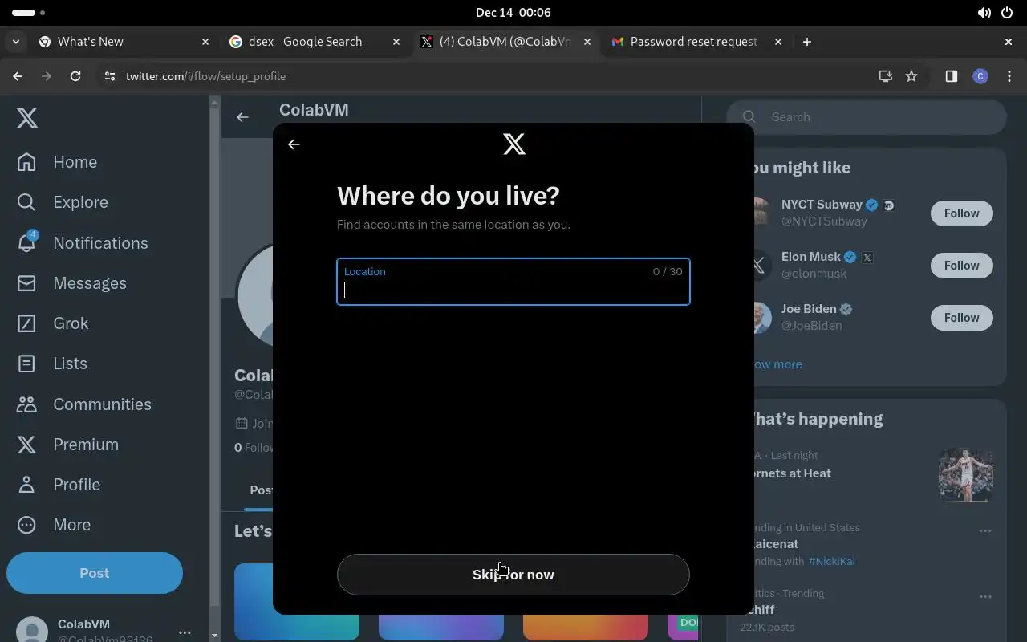Open Home in the sidebar
1027x642 pixels.
click(57, 162)
